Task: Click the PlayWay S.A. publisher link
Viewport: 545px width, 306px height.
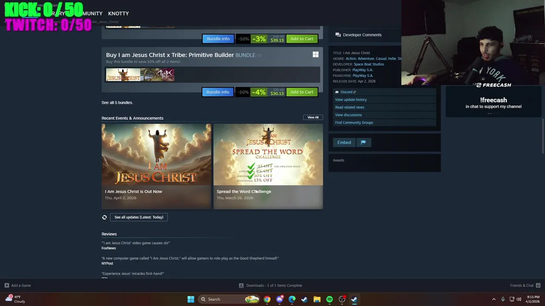Action: pos(363,70)
